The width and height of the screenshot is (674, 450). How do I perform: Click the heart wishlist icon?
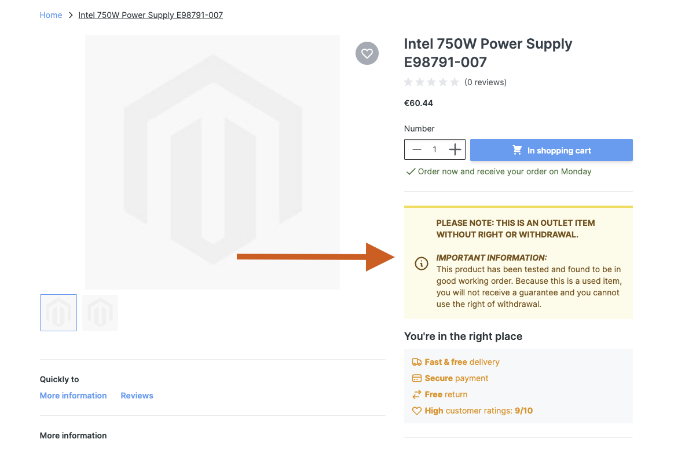tap(367, 53)
